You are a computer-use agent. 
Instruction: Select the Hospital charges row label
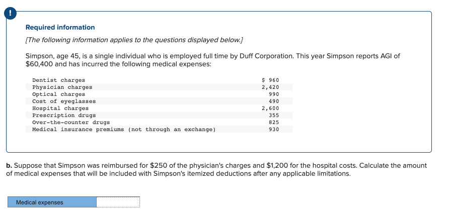60,108
